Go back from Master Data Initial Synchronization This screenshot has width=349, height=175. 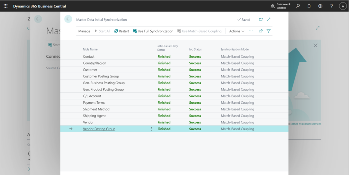coord(68,19)
